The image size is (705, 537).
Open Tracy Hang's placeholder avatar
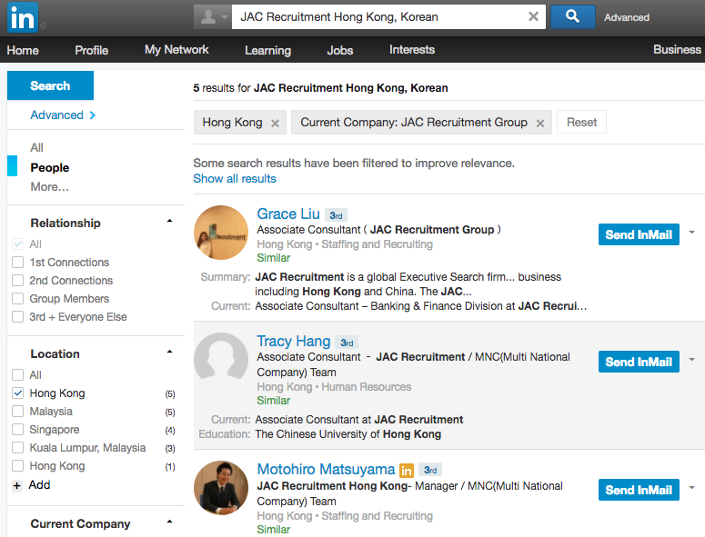tap(221, 360)
